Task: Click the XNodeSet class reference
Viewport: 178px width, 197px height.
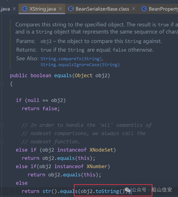Action: 101,150
